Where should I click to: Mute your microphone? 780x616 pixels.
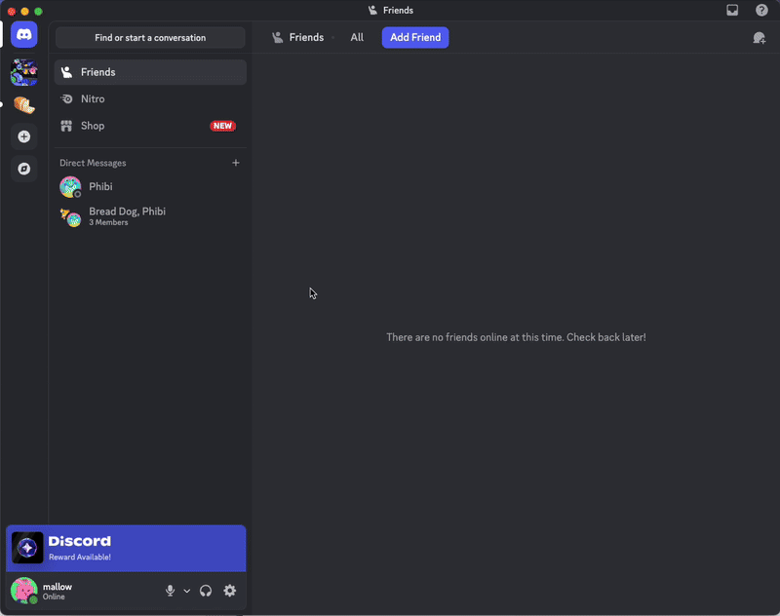point(170,591)
